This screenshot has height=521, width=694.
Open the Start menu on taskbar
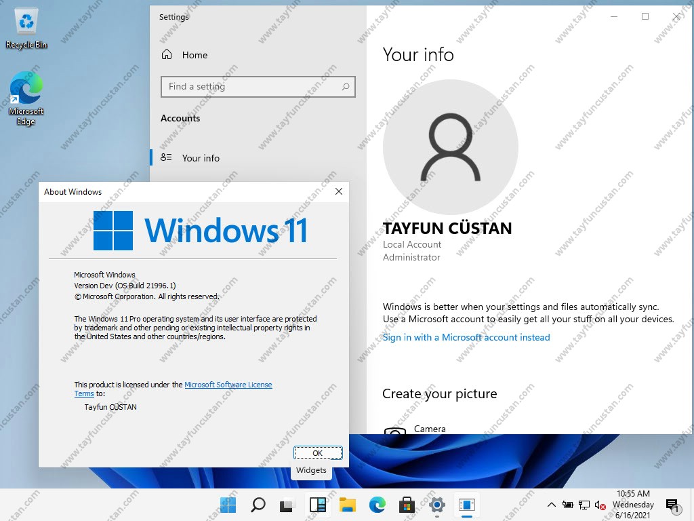point(228,505)
